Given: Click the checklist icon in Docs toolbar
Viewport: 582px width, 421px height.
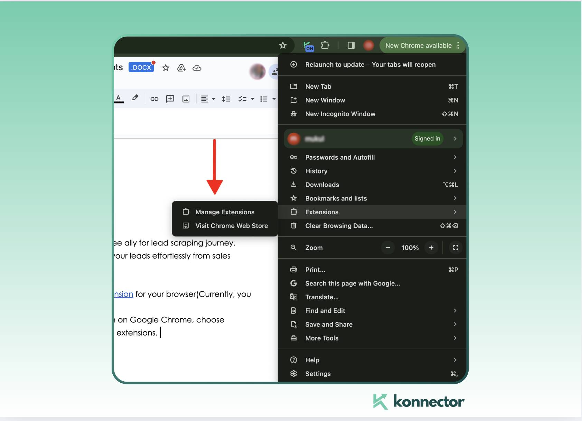Looking at the screenshot, I should click(x=242, y=99).
